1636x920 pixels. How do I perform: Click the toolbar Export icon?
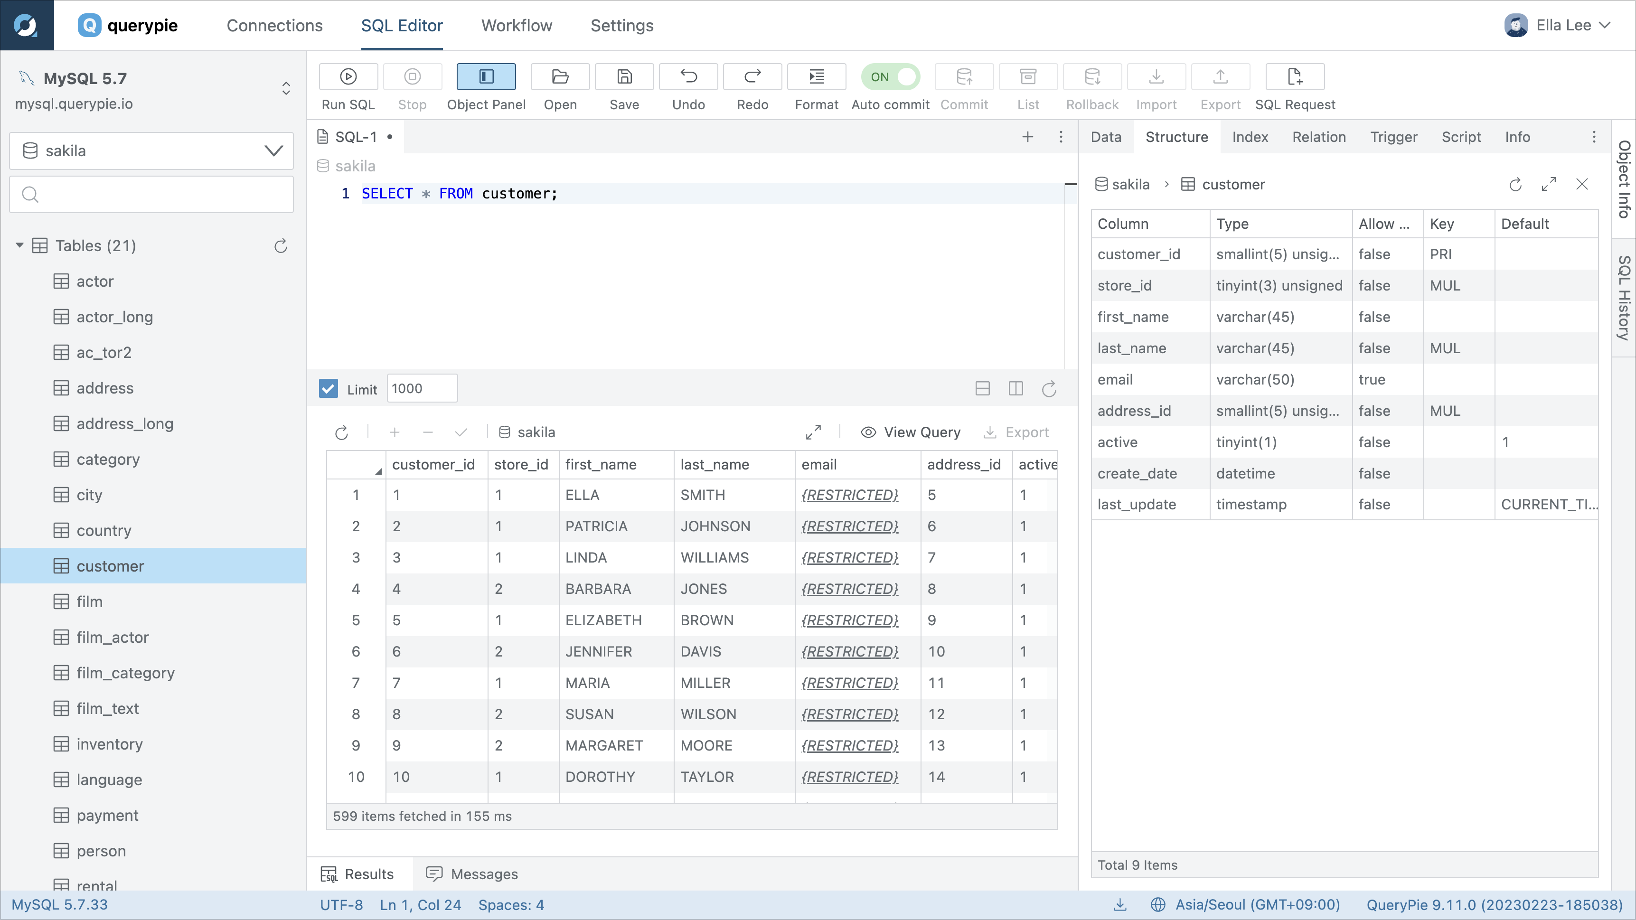point(1221,77)
